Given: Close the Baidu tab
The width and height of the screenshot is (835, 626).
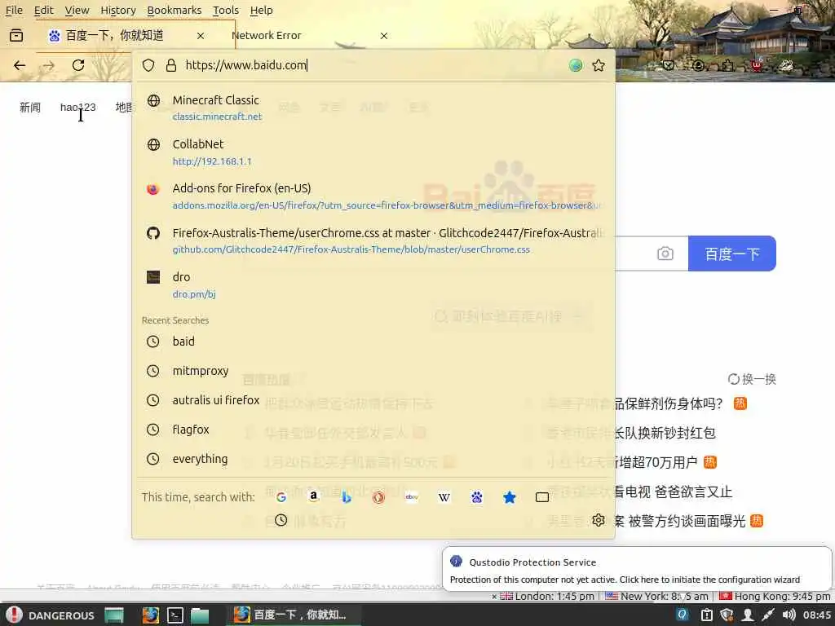Looking at the screenshot, I should click(x=201, y=36).
